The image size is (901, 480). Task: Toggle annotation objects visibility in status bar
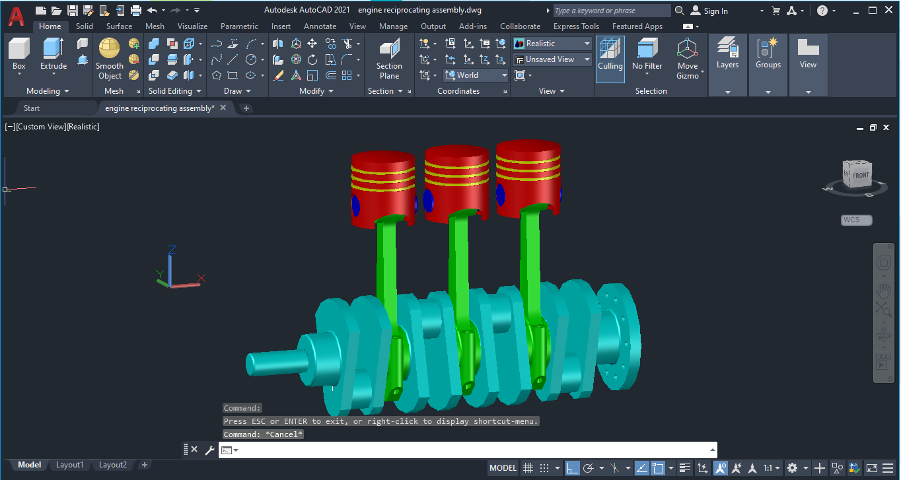point(719,468)
